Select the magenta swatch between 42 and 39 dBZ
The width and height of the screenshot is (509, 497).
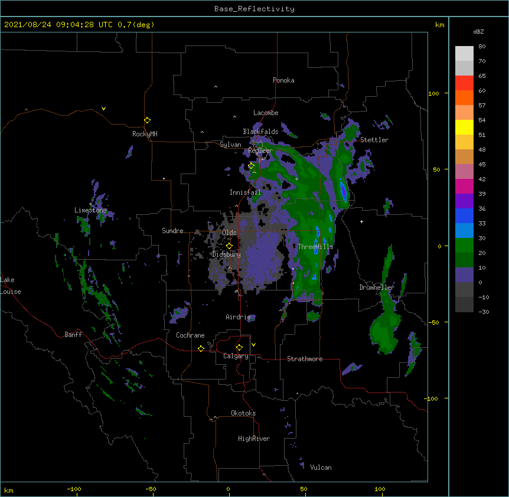coord(464,186)
